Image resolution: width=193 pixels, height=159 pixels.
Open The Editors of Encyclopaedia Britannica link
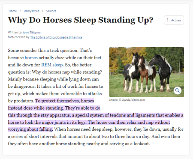point(56,37)
